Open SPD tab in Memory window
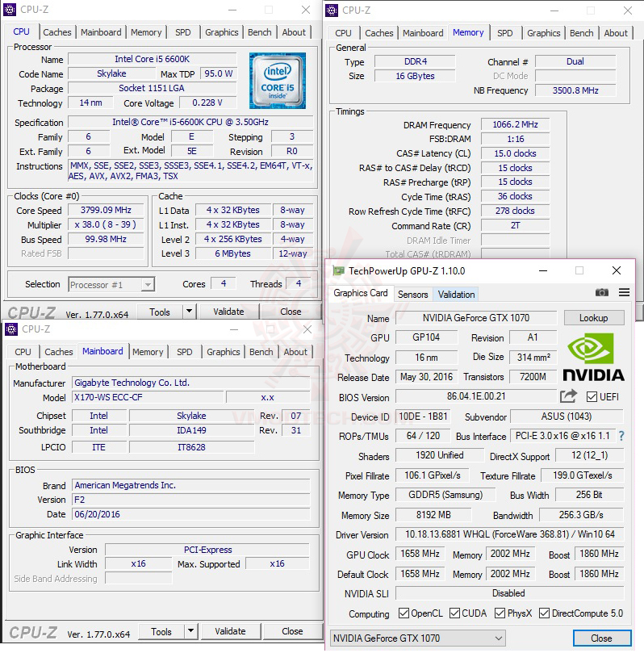Screen dimensions: 644x653 [x=504, y=33]
